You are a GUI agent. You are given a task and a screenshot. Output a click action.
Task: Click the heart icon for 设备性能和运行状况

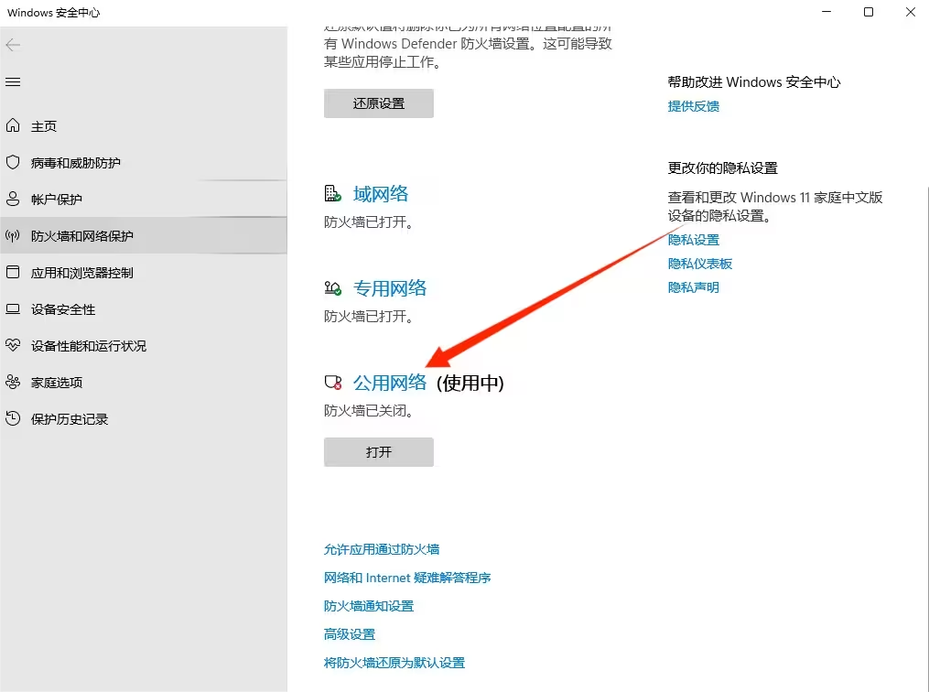pos(13,345)
